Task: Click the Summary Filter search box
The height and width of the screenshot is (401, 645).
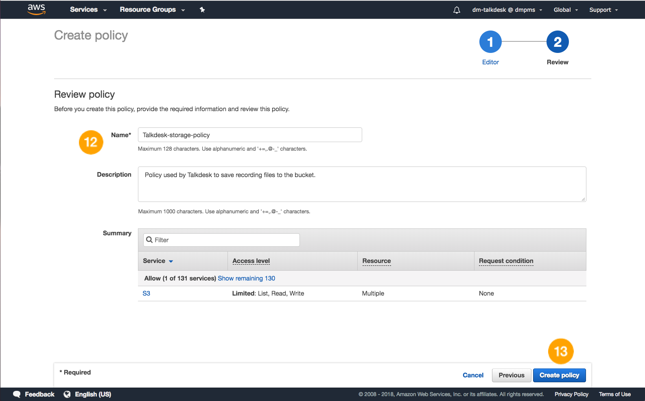Action: click(x=221, y=240)
